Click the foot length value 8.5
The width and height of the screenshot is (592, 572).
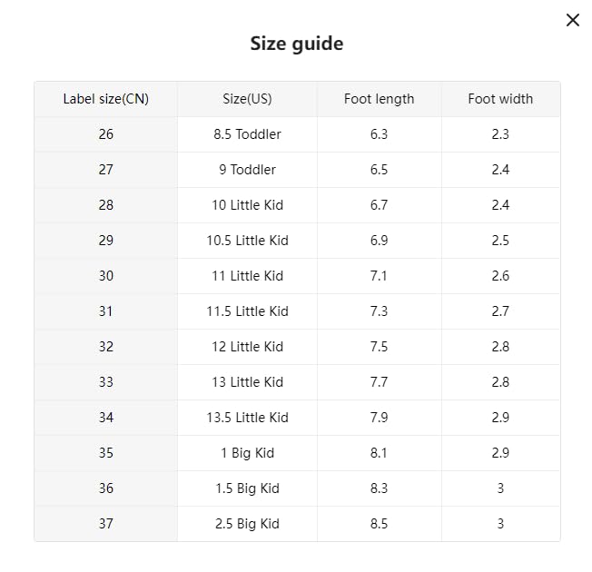(379, 524)
